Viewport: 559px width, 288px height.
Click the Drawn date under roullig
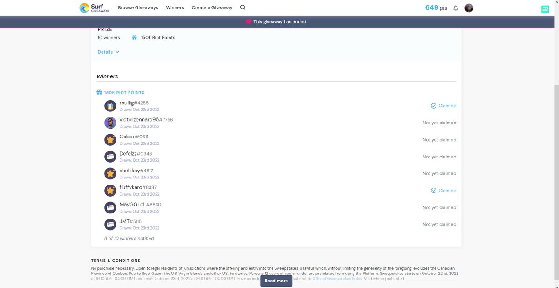139,110
